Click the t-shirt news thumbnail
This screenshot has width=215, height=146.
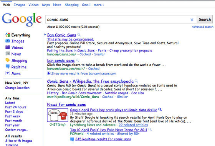pos(58,115)
